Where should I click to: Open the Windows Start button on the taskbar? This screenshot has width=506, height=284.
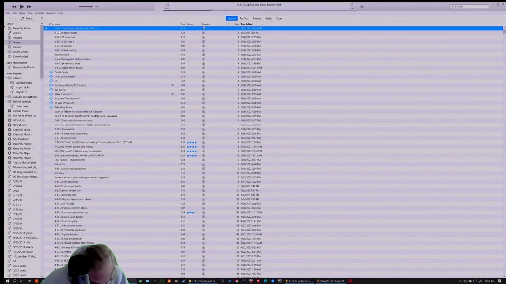pyautogui.click(x=7, y=281)
